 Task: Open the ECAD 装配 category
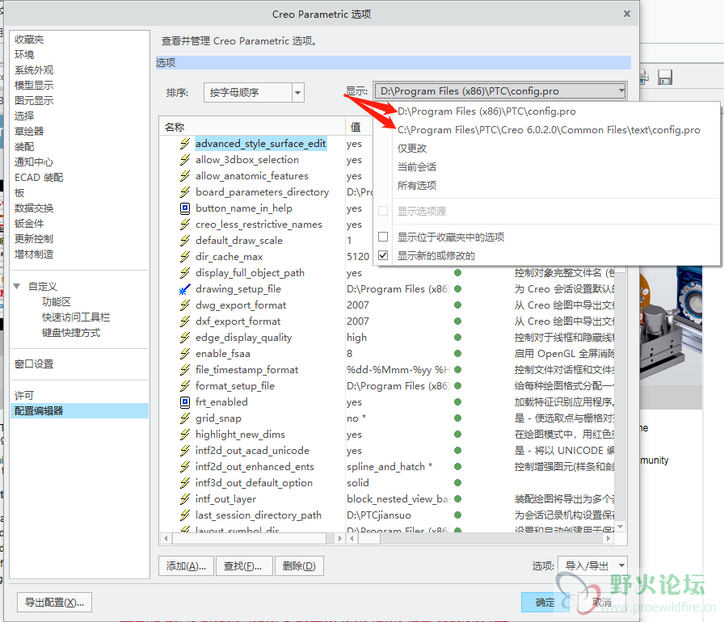coord(39,177)
